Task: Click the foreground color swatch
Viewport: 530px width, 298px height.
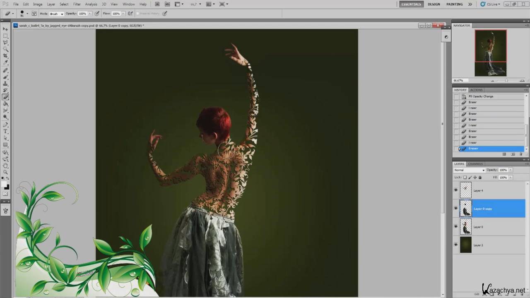Action: click(x=4, y=184)
